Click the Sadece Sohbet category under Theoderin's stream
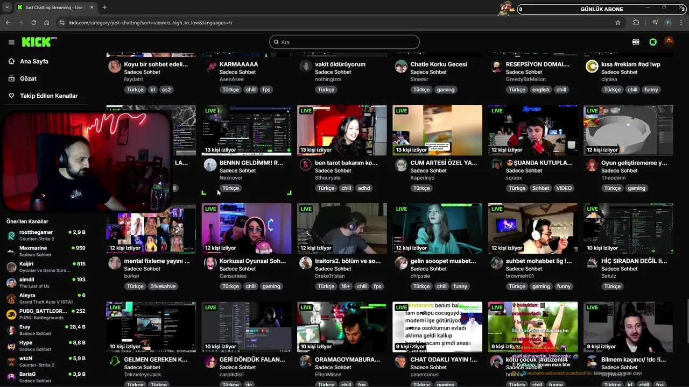 [619, 170]
